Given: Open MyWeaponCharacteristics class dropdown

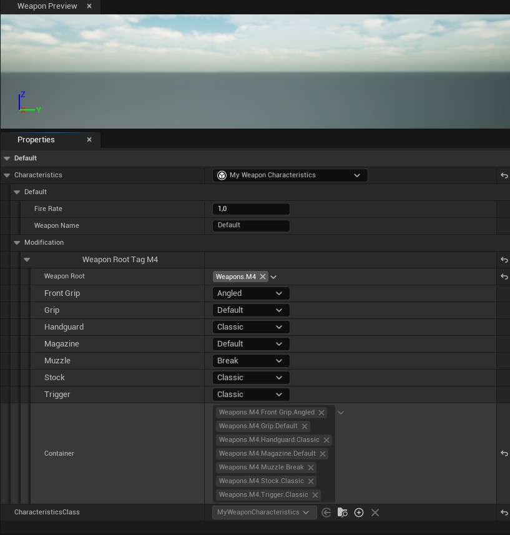Looking at the screenshot, I should pos(265,513).
